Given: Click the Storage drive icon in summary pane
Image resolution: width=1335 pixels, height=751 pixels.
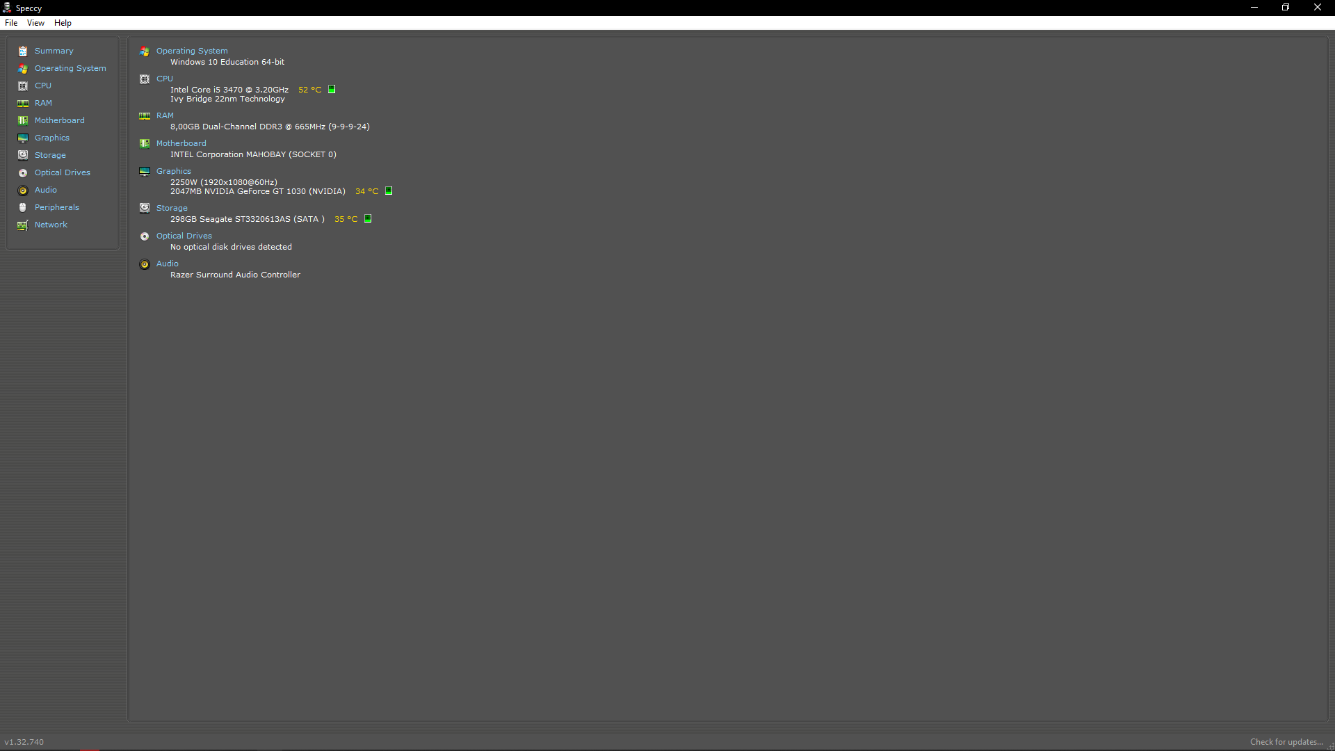Looking at the screenshot, I should (x=145, y=208).
